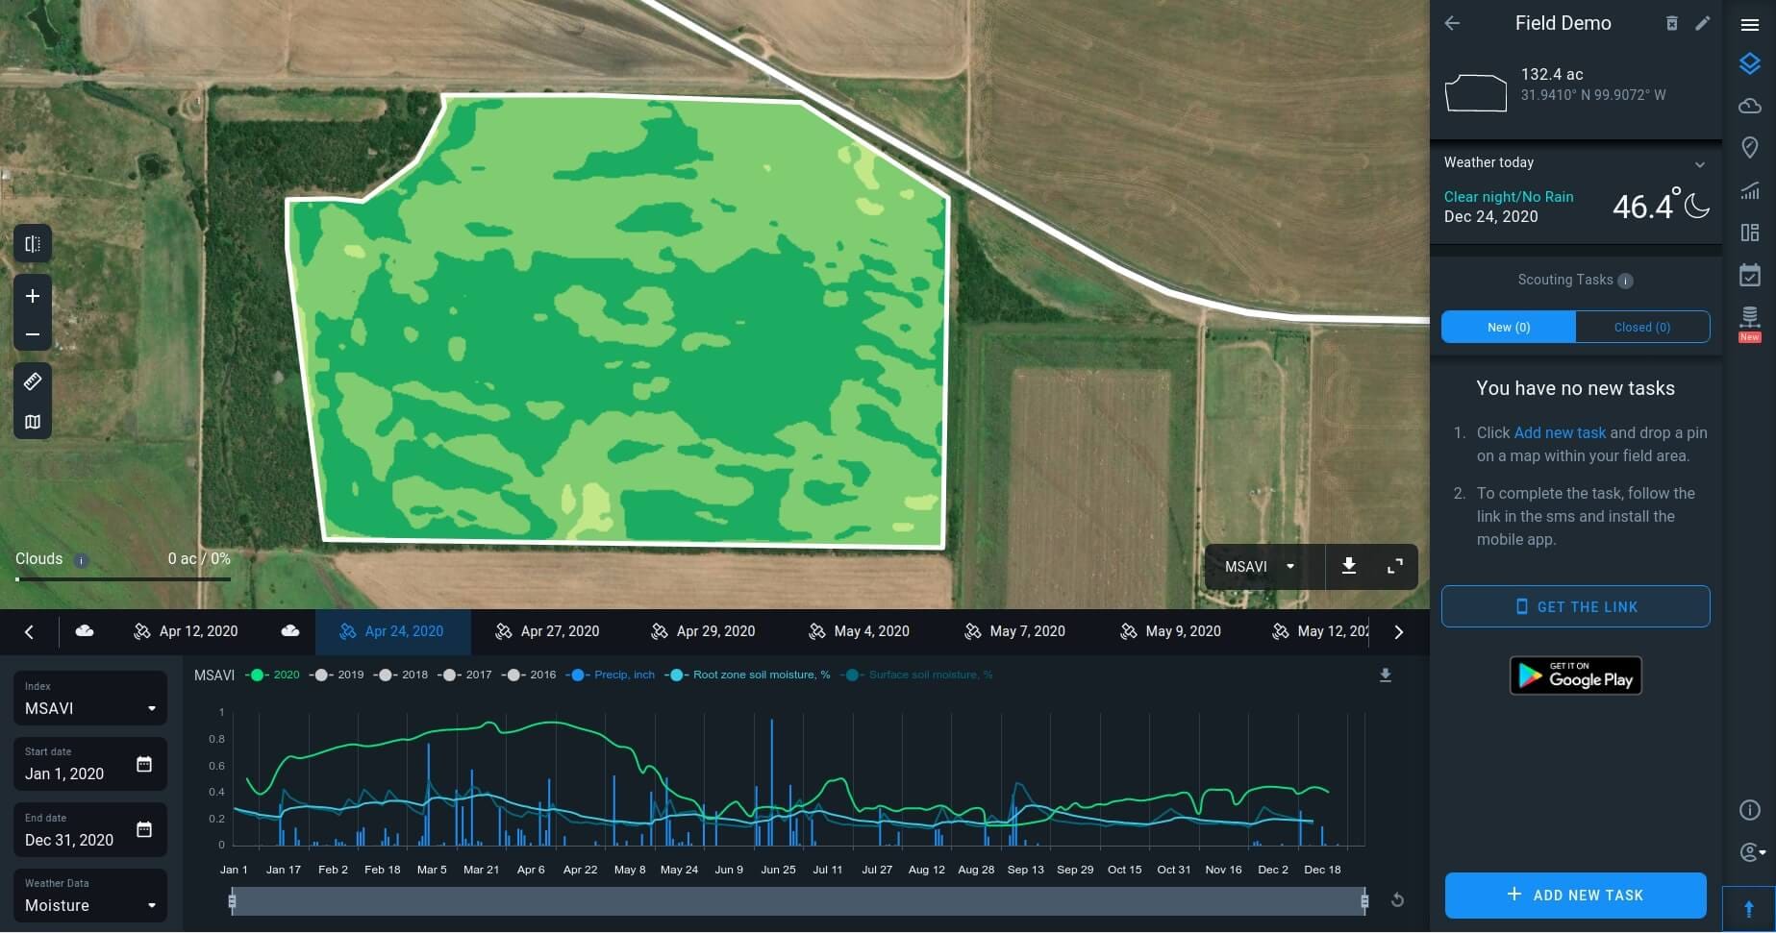Open the info icon in right sidebar

click(1750, 810)
